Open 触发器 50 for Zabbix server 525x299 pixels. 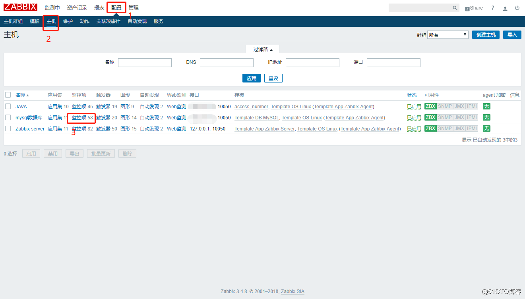click(103, 128)
